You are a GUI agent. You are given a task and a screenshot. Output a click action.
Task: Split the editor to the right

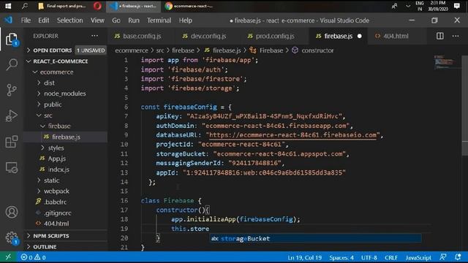440,36
